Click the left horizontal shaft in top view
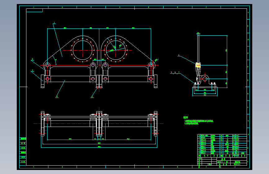The width and height of the screenshot is (269, 174). point(70,124)
